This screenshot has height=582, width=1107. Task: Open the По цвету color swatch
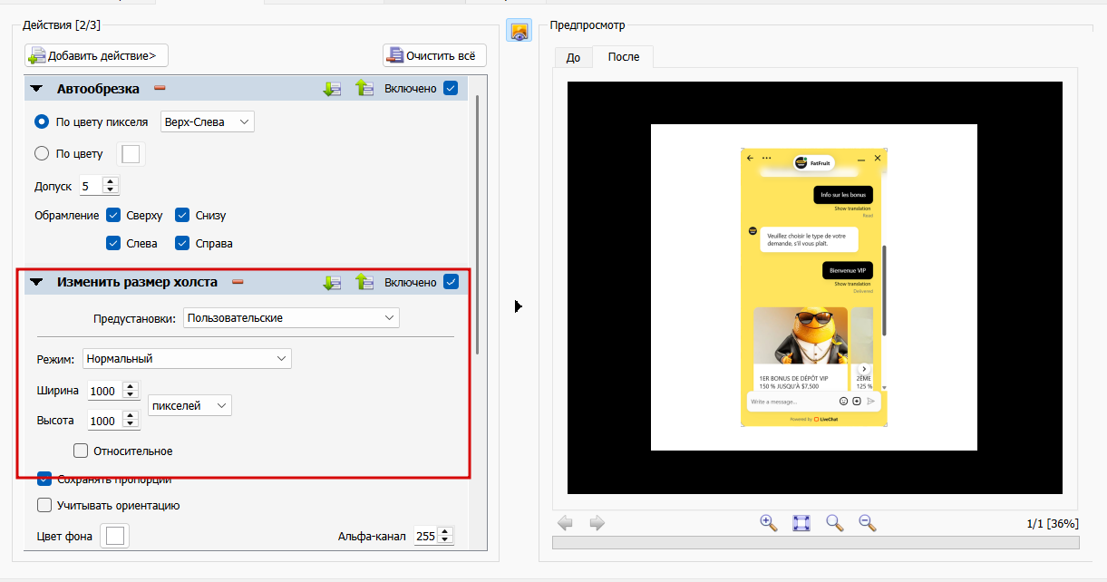(x=131, y=154)
